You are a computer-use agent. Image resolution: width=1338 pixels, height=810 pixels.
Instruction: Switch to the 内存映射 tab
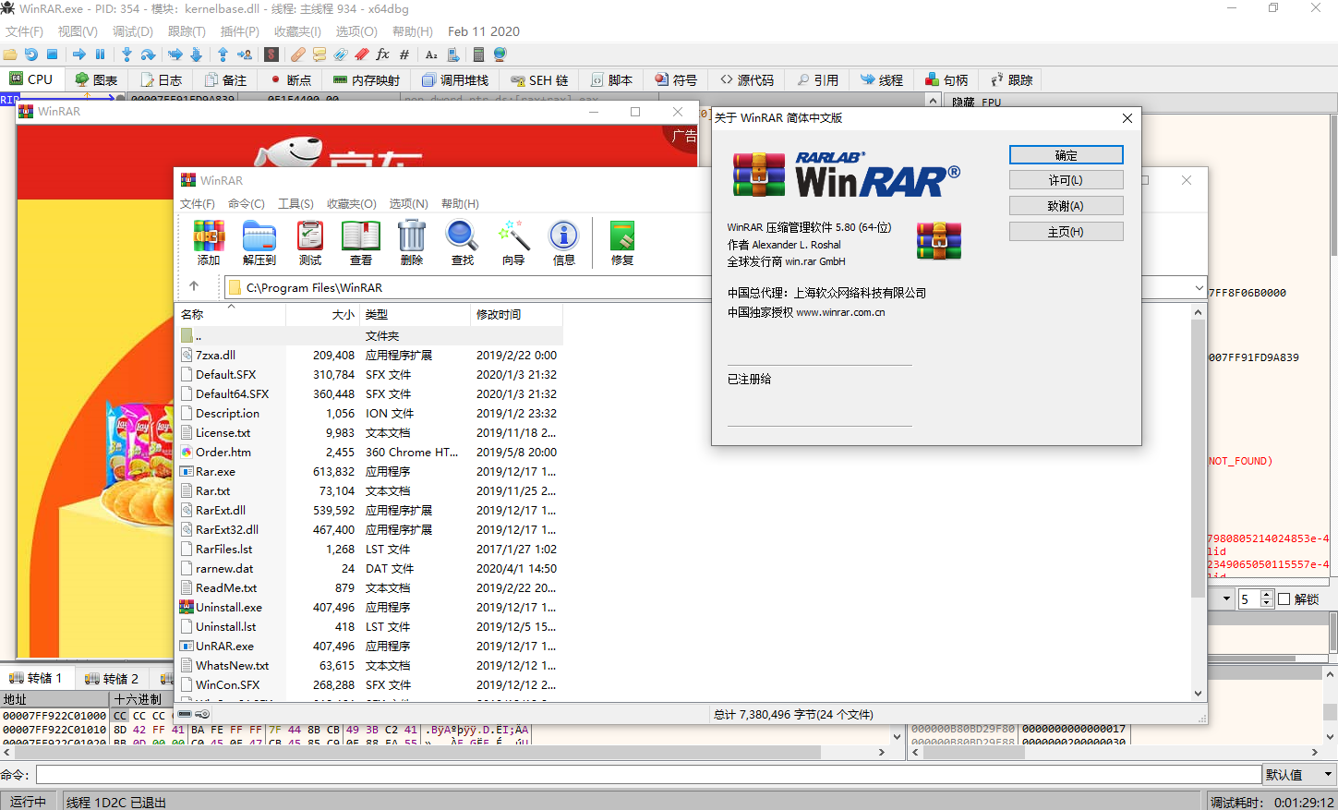pos(367,80)
